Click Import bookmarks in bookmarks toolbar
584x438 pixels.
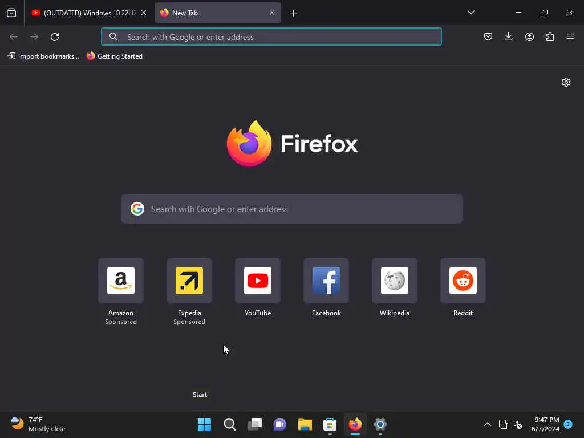pos(43,56)
